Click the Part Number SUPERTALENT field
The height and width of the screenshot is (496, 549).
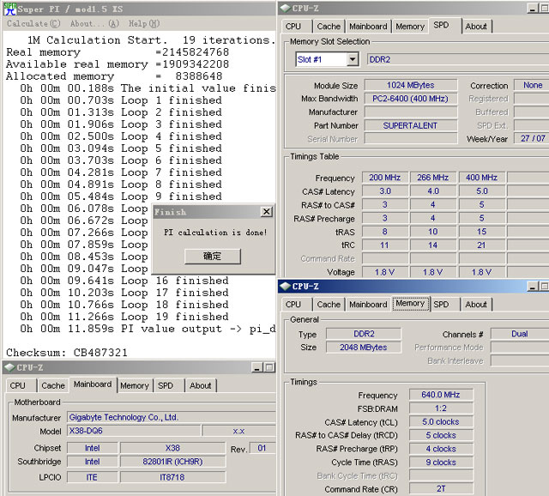point(410,125)
